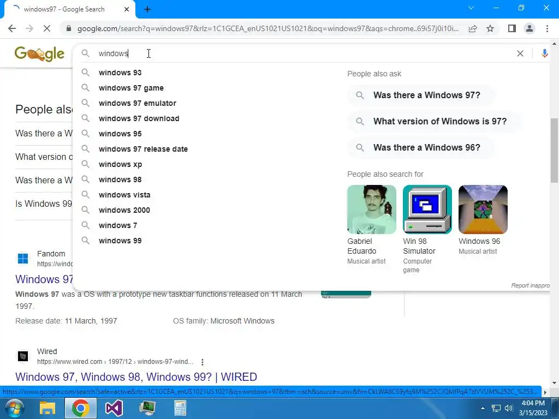The height and width of the screenshot is (419, 559).
Task: Click the Fandom site favicon
Action: (x=23, y=259)
